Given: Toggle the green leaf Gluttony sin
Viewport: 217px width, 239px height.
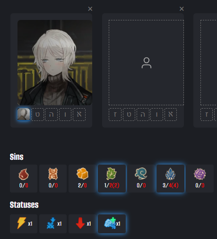Looking at the screenshot, I should pyautogui.click(x=112, y=178).
